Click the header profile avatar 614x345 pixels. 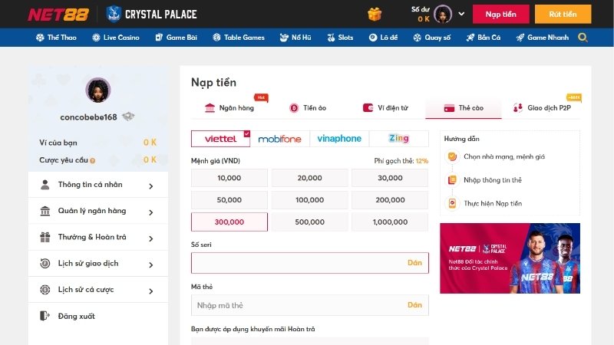pyautogui.click(x=443, y=14)
